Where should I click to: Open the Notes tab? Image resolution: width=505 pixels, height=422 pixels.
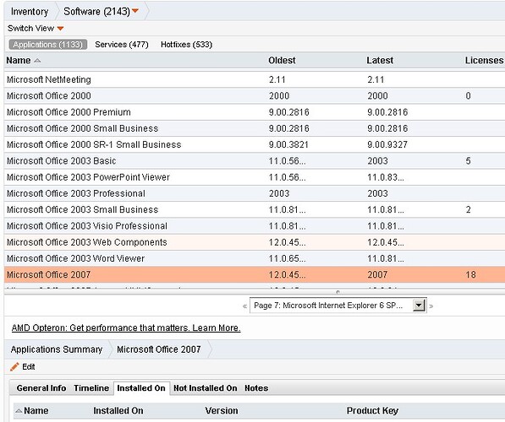[x=256, y=388]
